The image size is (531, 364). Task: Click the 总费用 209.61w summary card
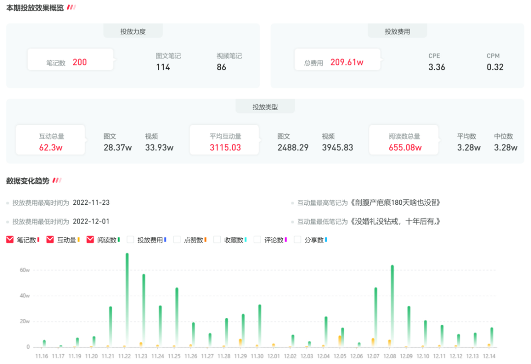[337, 62]
